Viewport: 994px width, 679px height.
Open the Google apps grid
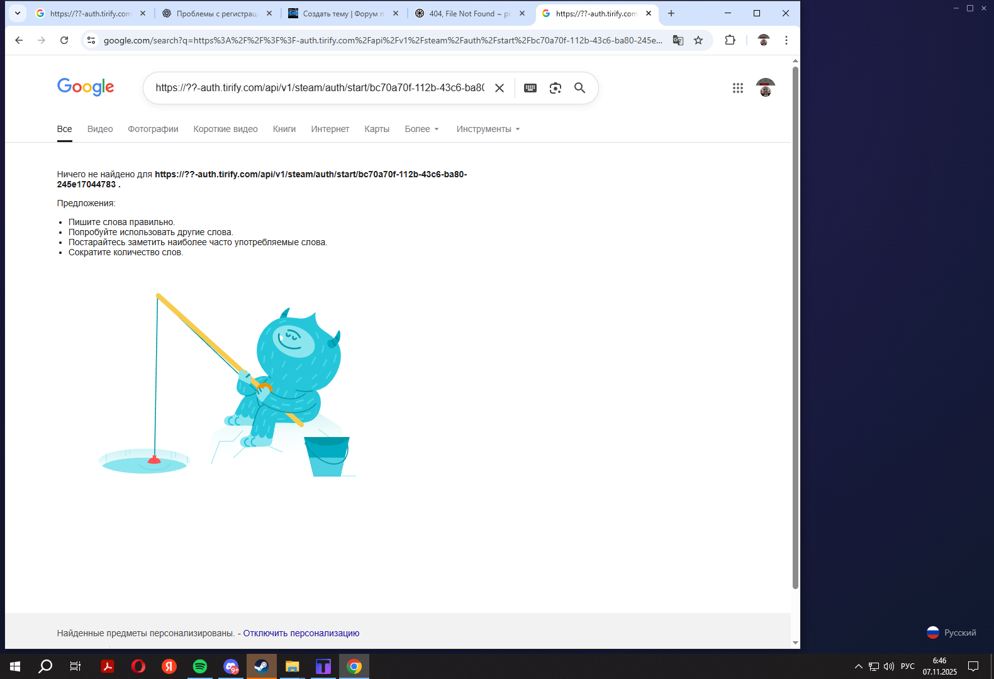(x=738, y=88)
